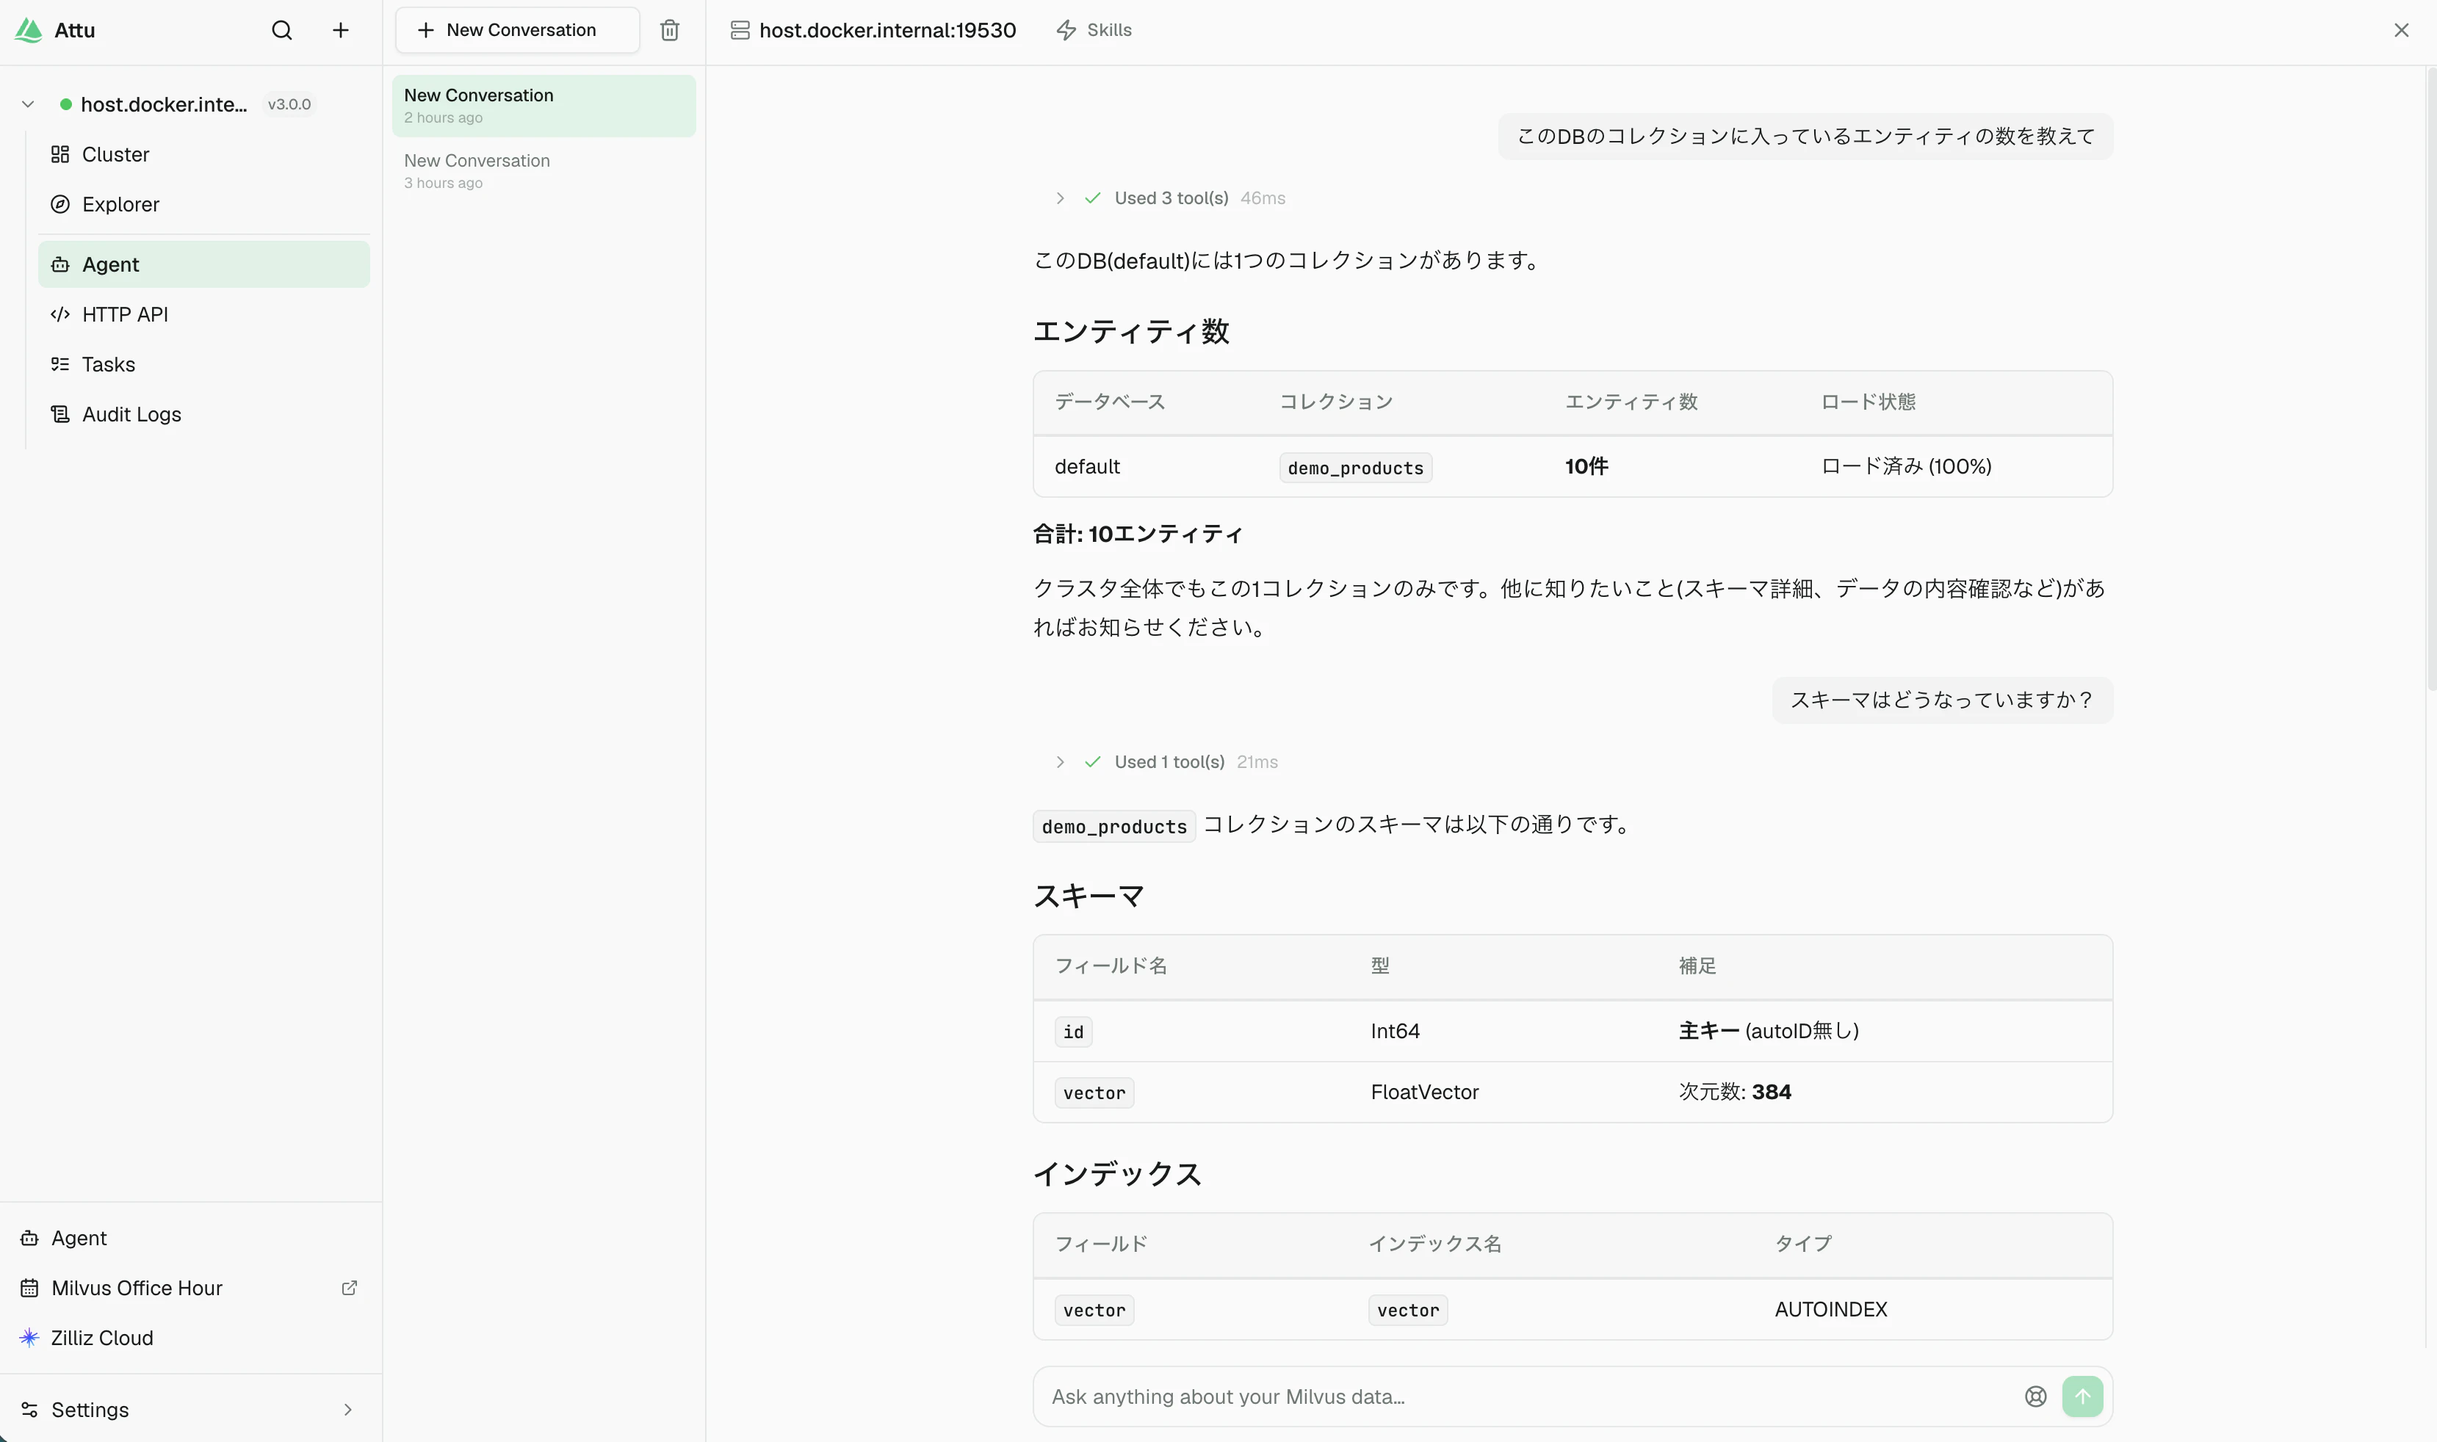Click the Explorer compass icon
2437x1442 pixels.
coord(60,204)
